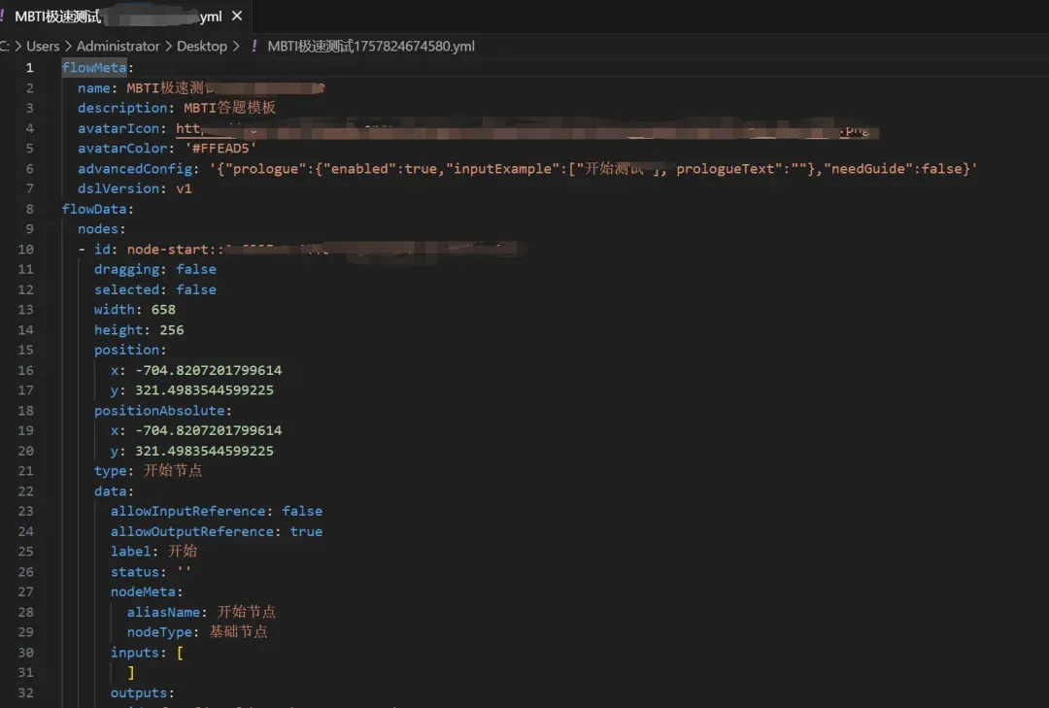Viewport: 1049px width, 708px height.
Task: Close the MBTI yml editor tab
Action: pos(237,17)
